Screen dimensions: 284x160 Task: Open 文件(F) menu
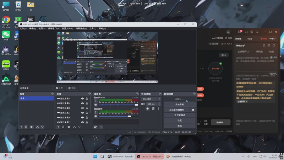click(x=23, y=28)
